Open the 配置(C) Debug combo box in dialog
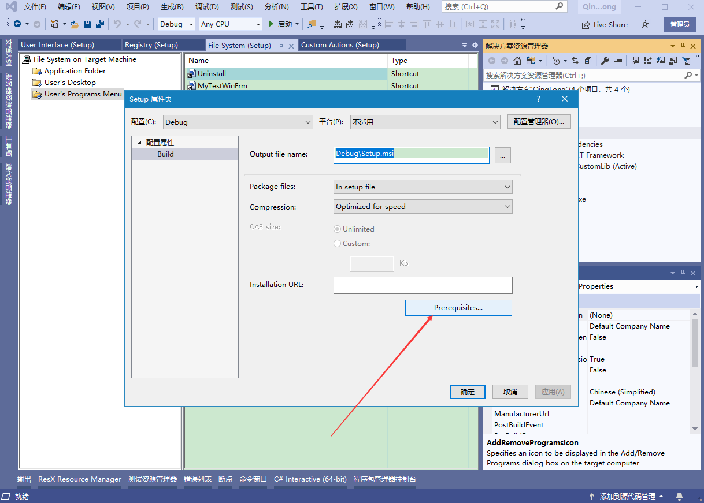This screenshot has width=704, height=503. (x=238, y=122)
